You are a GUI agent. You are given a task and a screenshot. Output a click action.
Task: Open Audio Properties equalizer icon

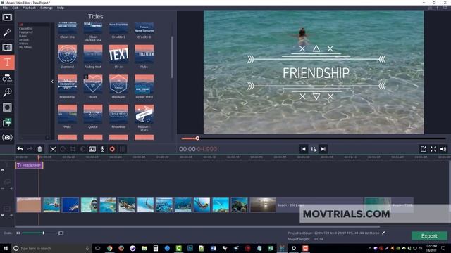(122, 149)
